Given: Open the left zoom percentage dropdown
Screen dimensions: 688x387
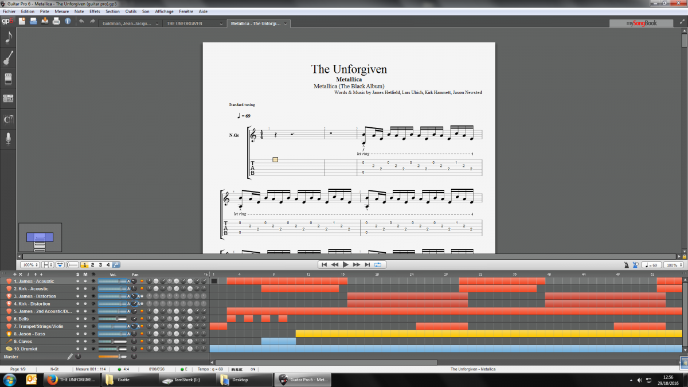Looking at the screenshot, I should tap(30, 265).
